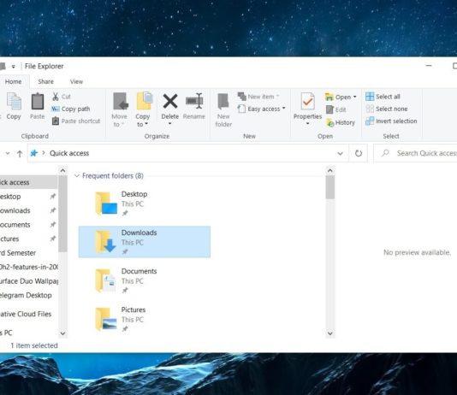Viewport: 457px width, 395px height.
Task: Click the Copy icon in Clipboard group
Action: click(14, 101)
